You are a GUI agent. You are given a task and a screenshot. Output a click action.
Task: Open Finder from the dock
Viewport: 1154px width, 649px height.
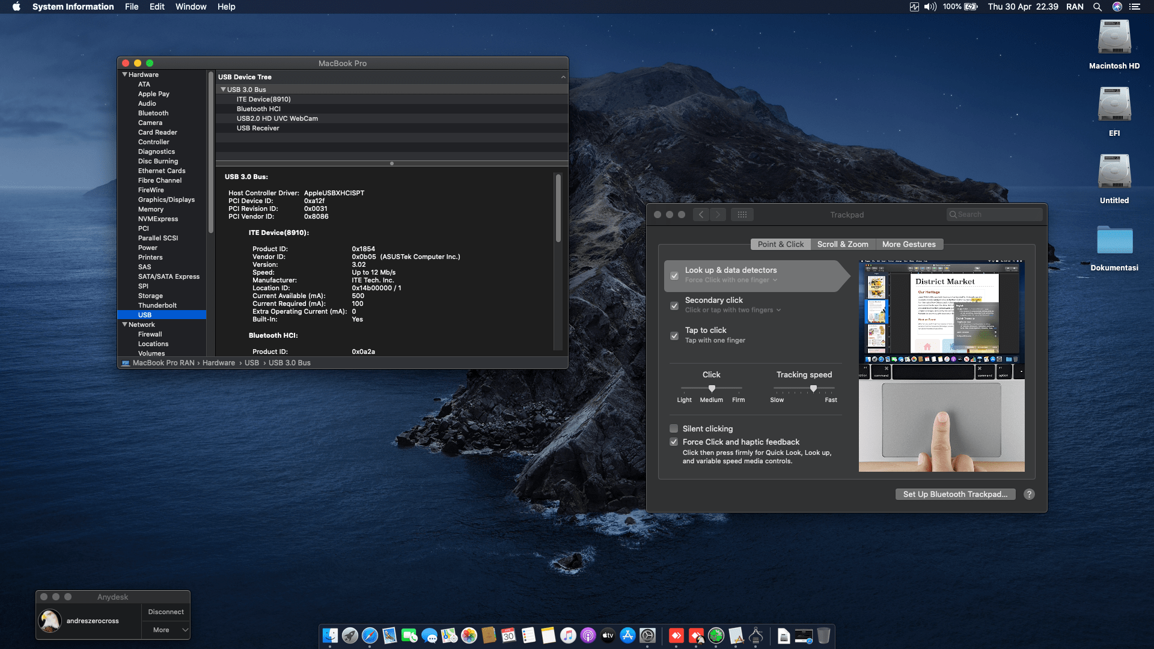click(330, 635)
